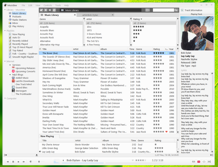Open Upcoming Releases calendar icon
The image size is (218, 167).
(x=13, y=68)
